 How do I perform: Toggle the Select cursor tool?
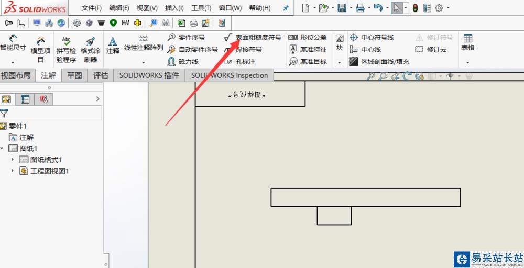pyautogui.click(x=396, y=8)
